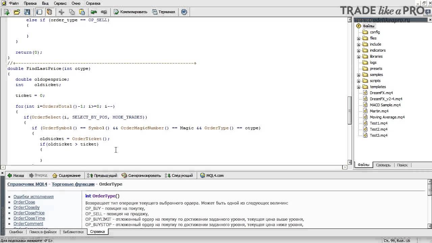The width and height of the screenshot is (432, 243).
Task: Expand the include folder node
Action: 358,45
